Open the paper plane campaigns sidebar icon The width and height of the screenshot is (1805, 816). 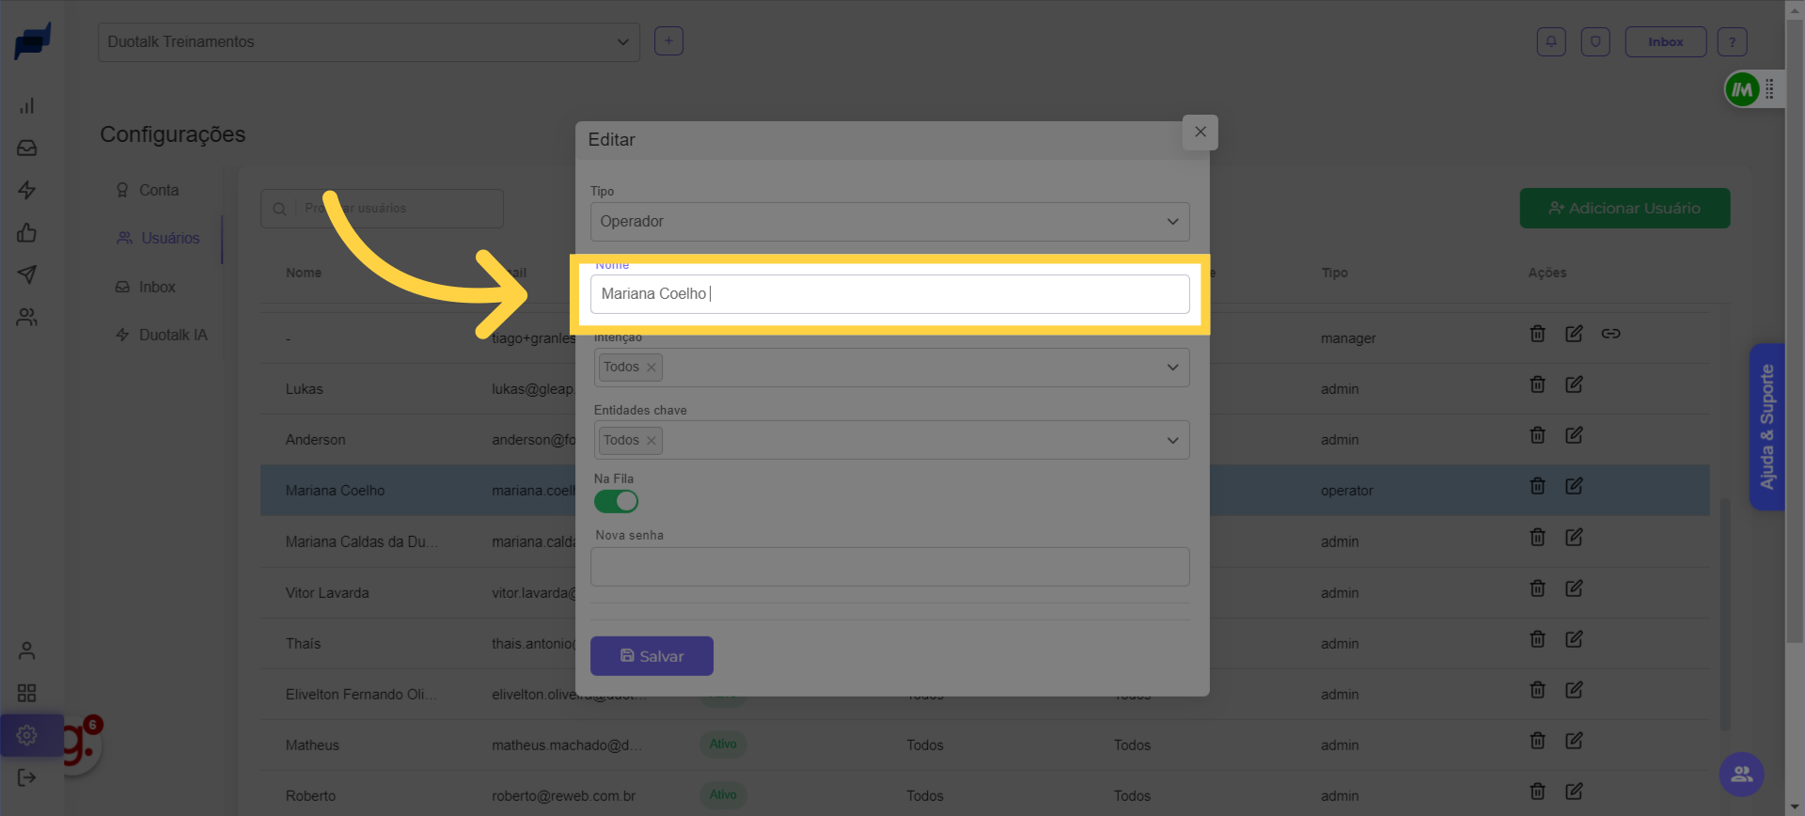click(x=27, y=275)
